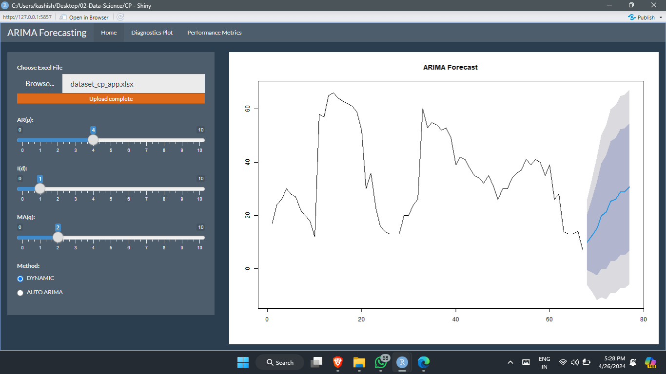Click the AR(p) slider handle

[93, 140]
